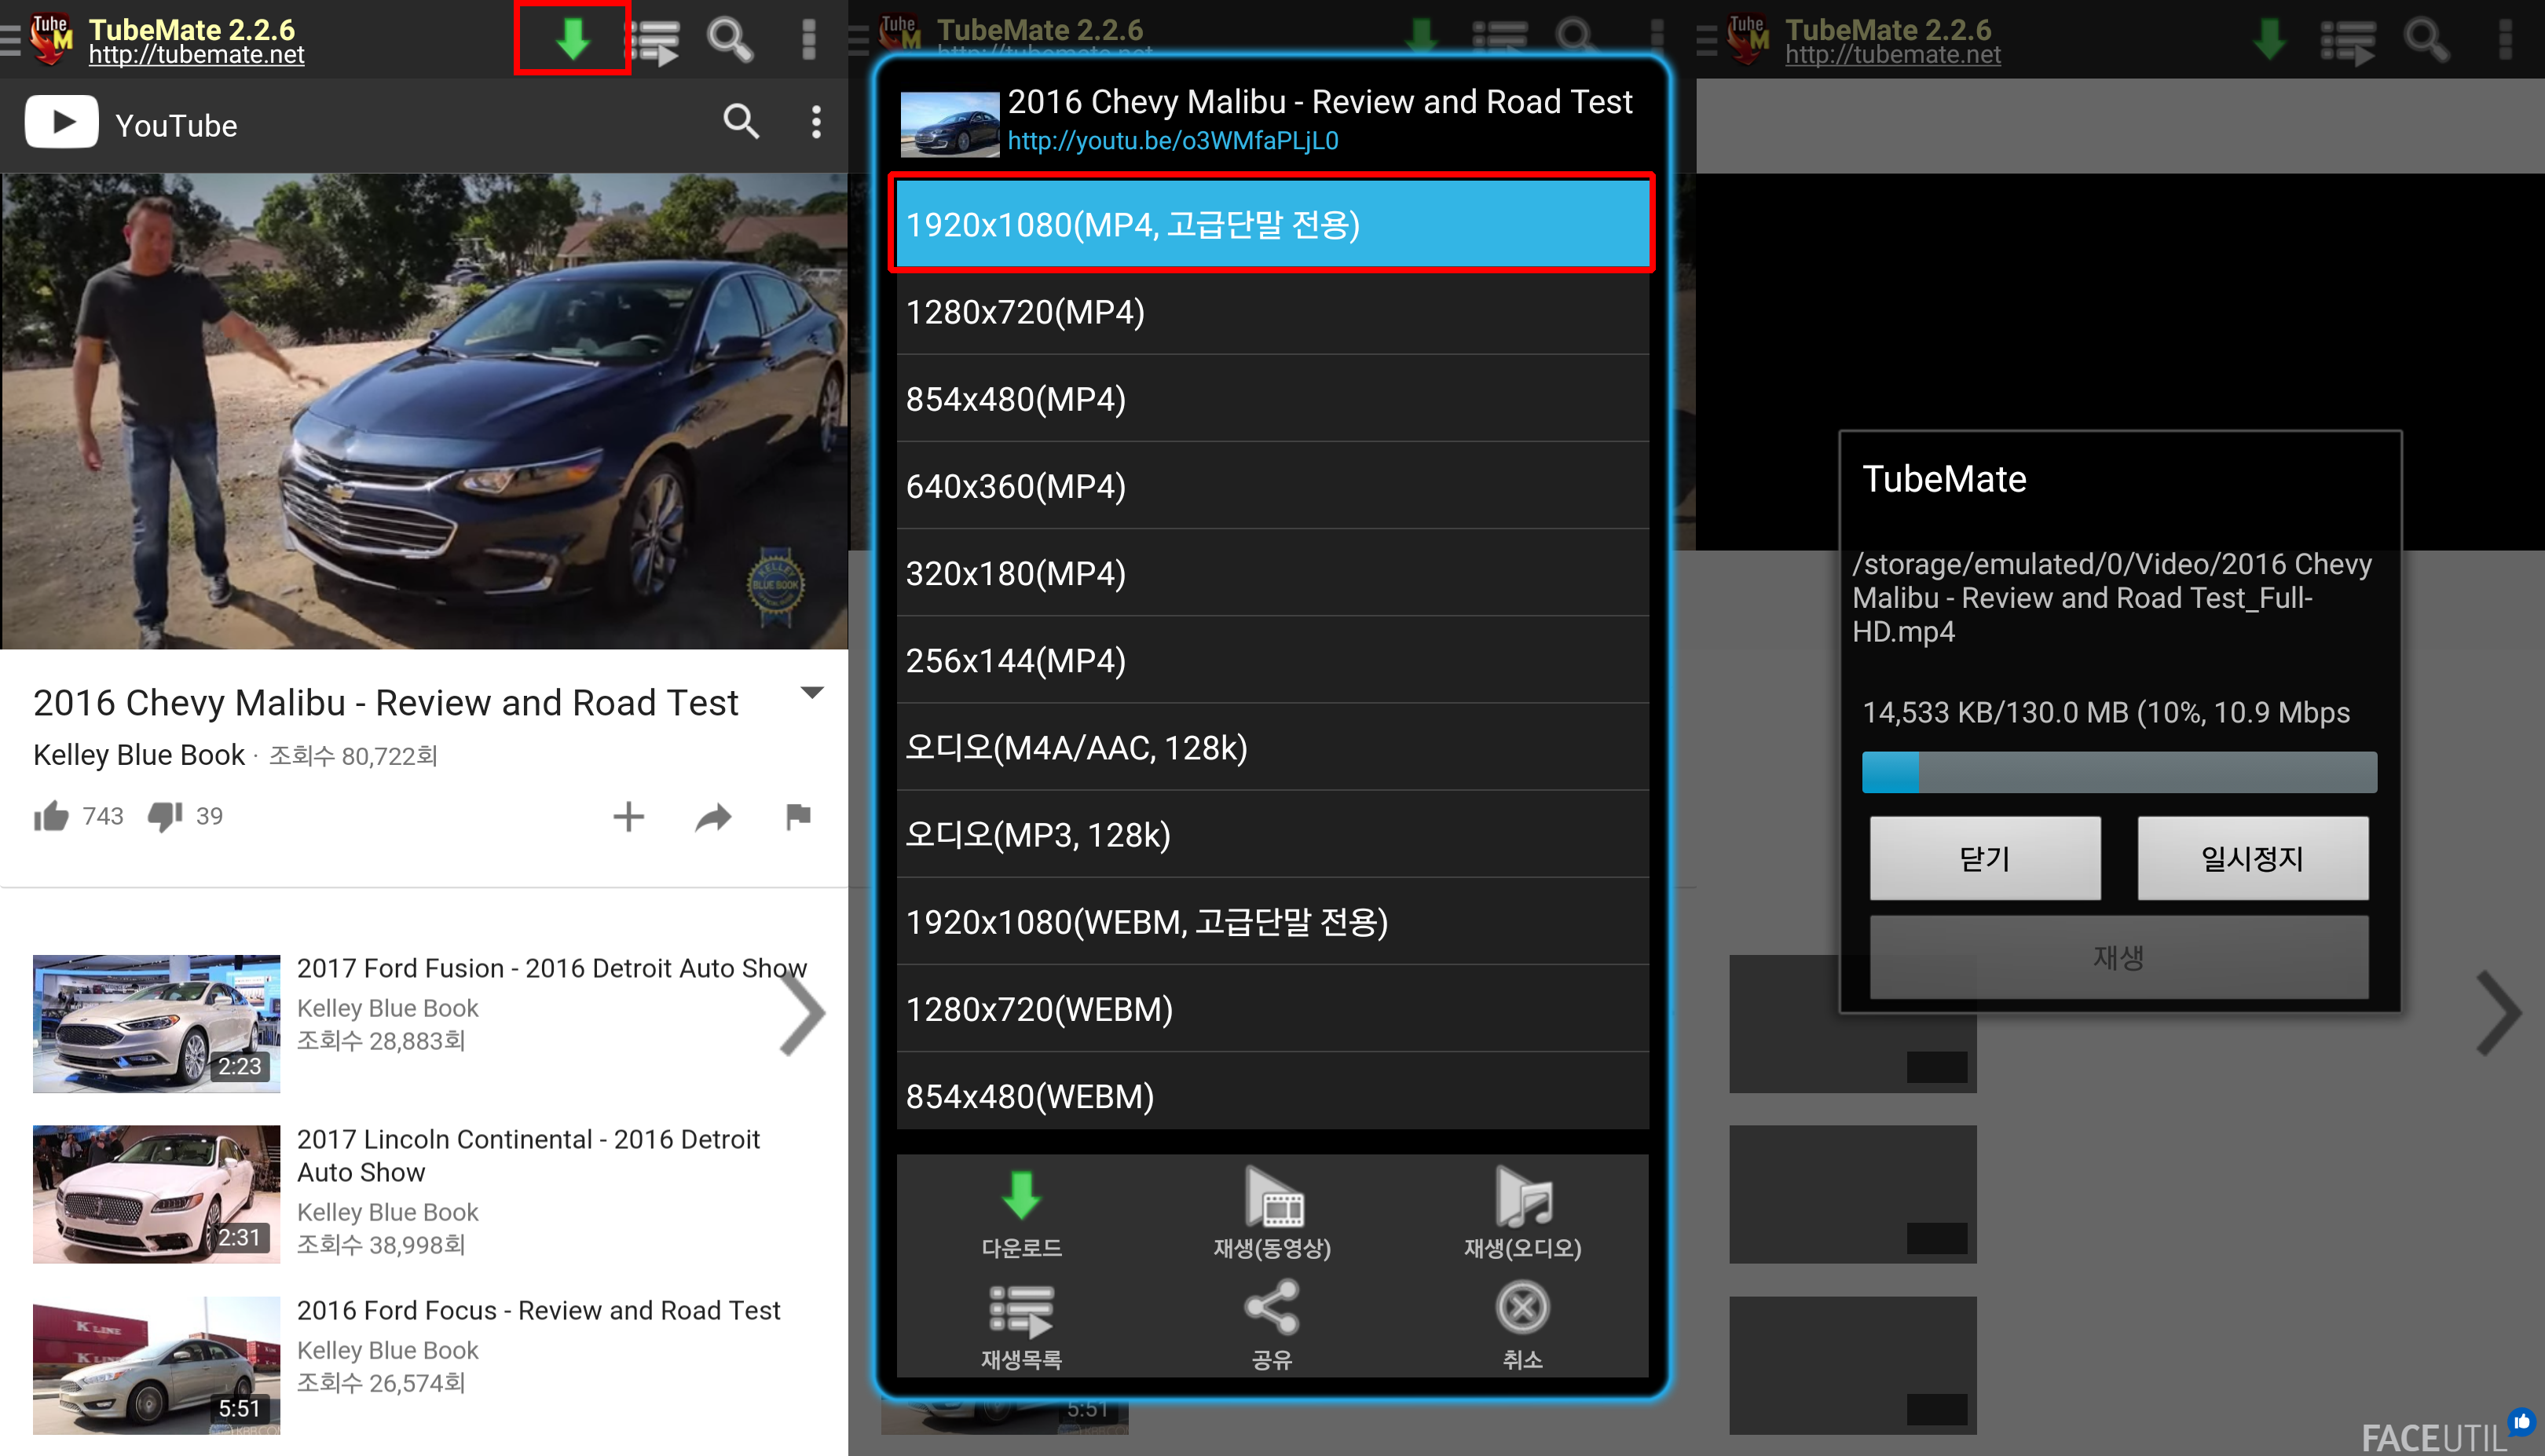The width and height of the screenshot is (2545, 1456).
Task: Tap the thumbs-down dislike icon
Action: (165, 816)
